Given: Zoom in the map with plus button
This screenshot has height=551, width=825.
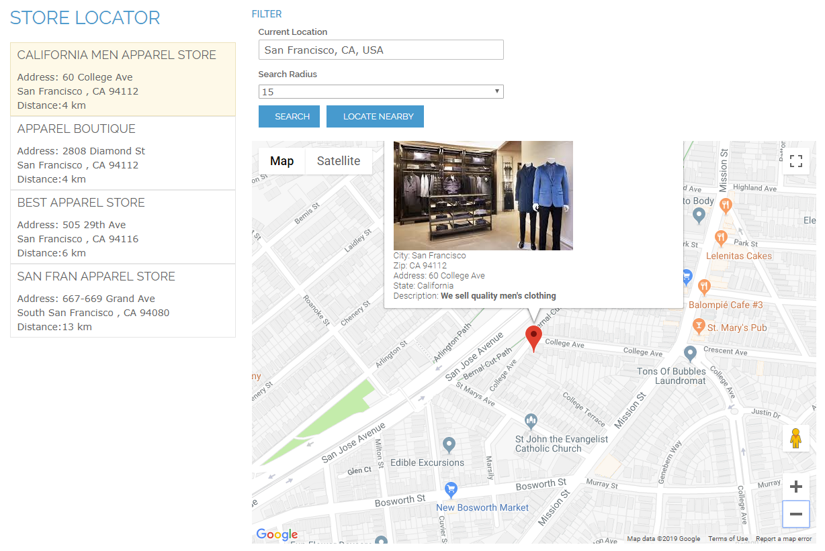Looking at the screenshot, I should click(x=796, y=487).
